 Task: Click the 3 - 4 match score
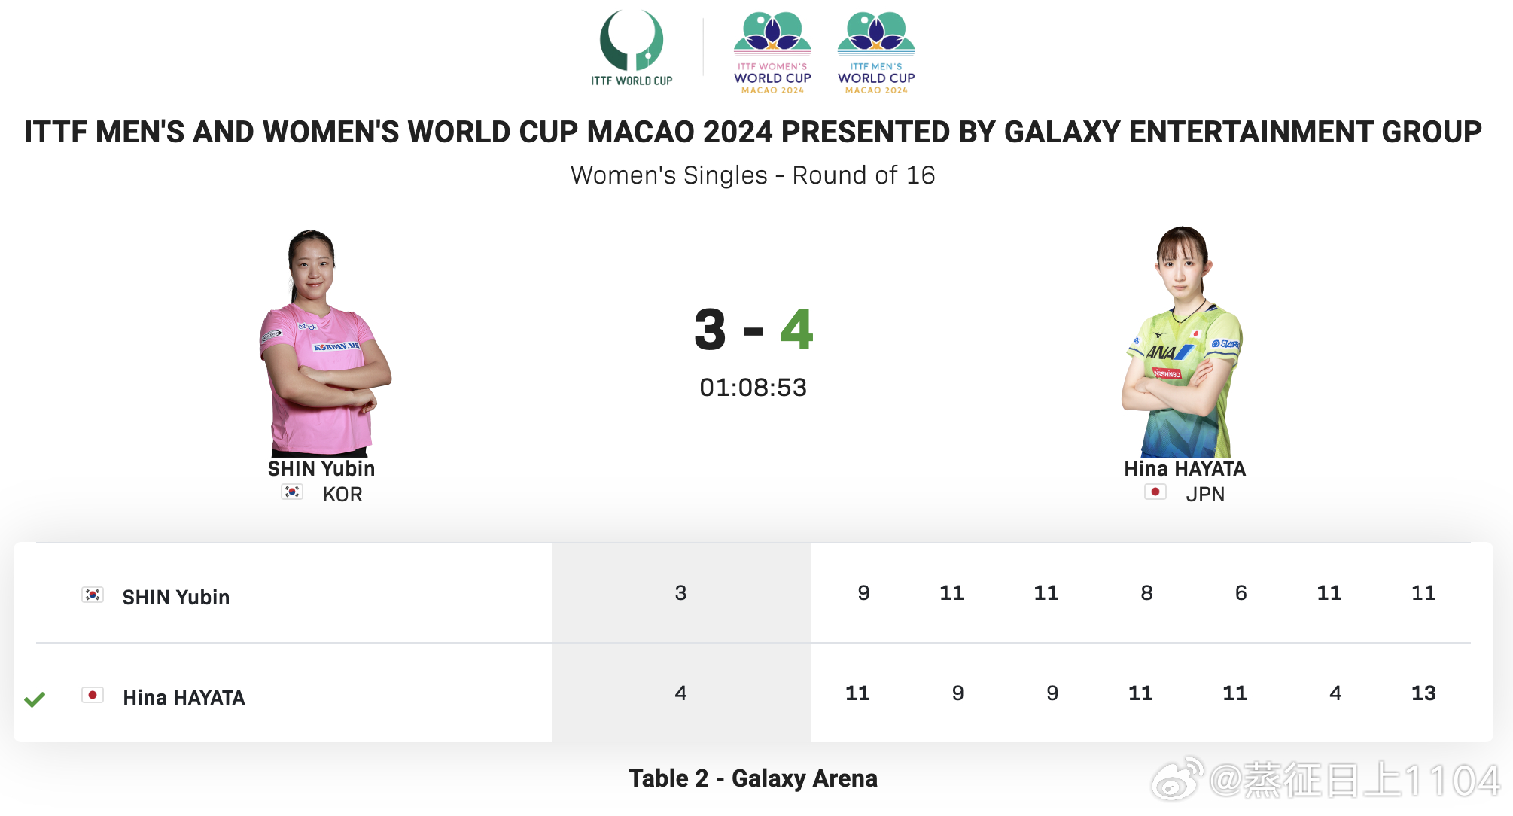click(753, 330)
